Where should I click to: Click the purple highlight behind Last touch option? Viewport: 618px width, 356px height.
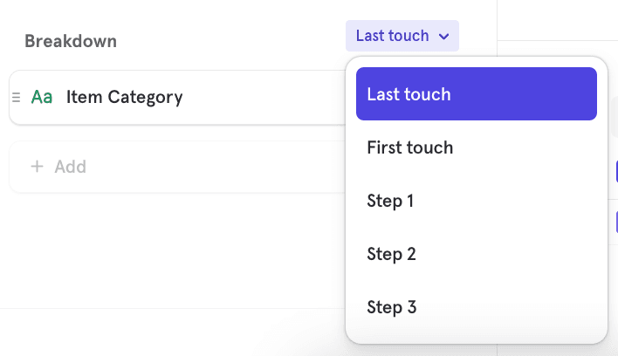click(x=541, y=94)
